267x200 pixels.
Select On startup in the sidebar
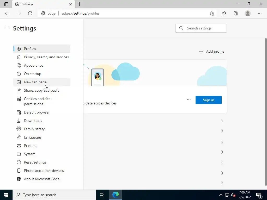coord(42,74)
